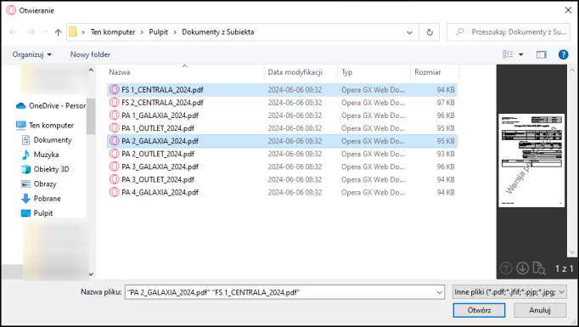Open help with the question mark icon
The width and height of the screenshot is (579, 327).
tap(563, 54)
